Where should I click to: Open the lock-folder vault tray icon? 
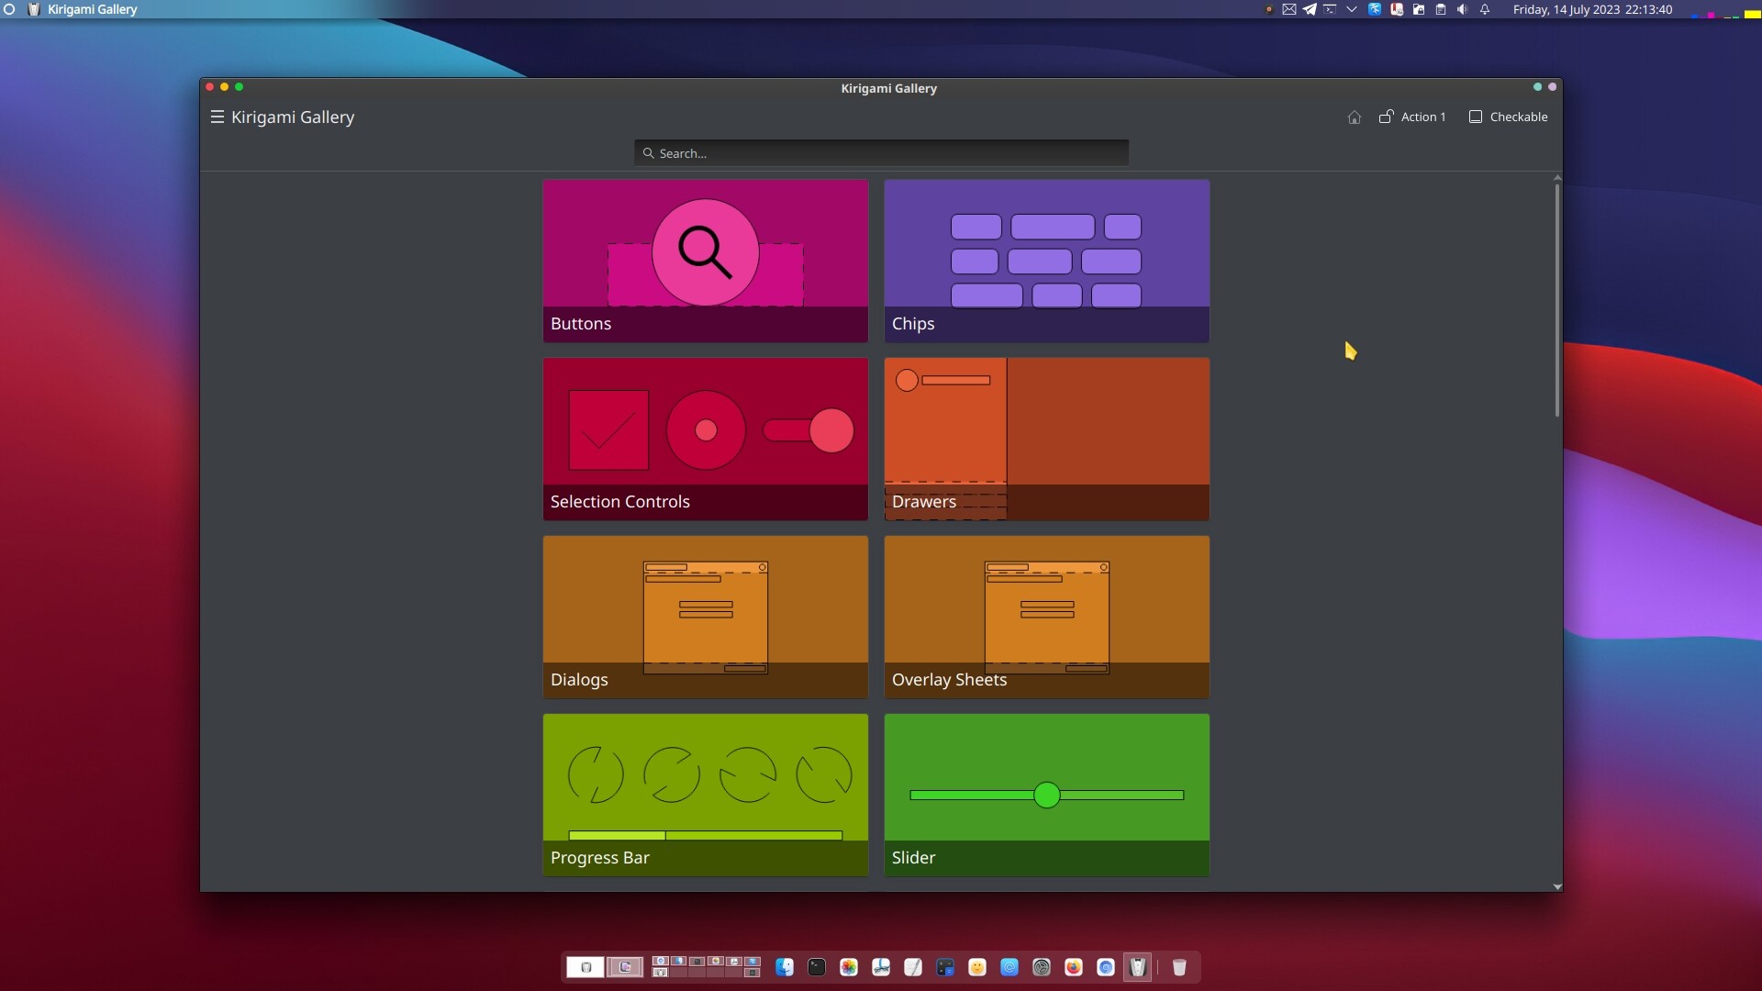[1419, 9]
